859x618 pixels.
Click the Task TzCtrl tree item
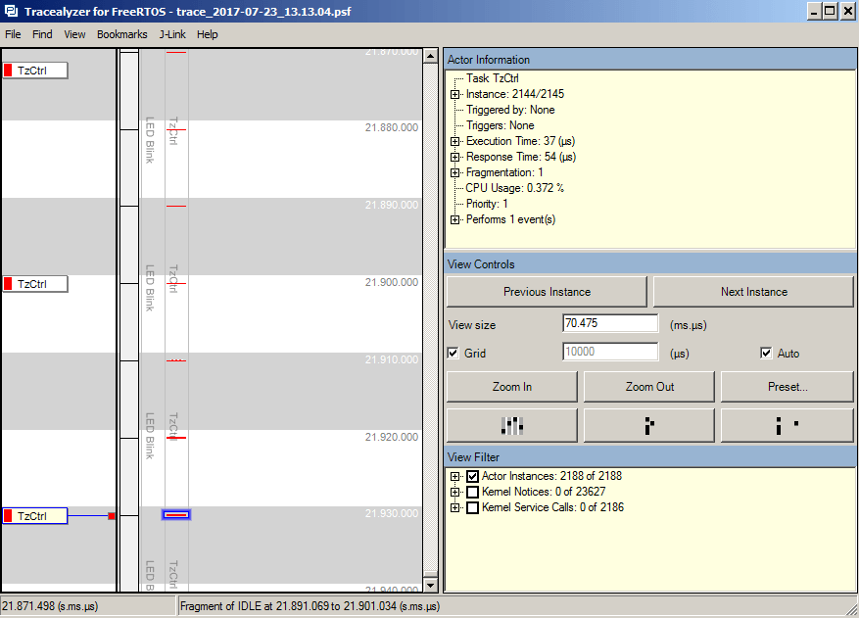492,78
